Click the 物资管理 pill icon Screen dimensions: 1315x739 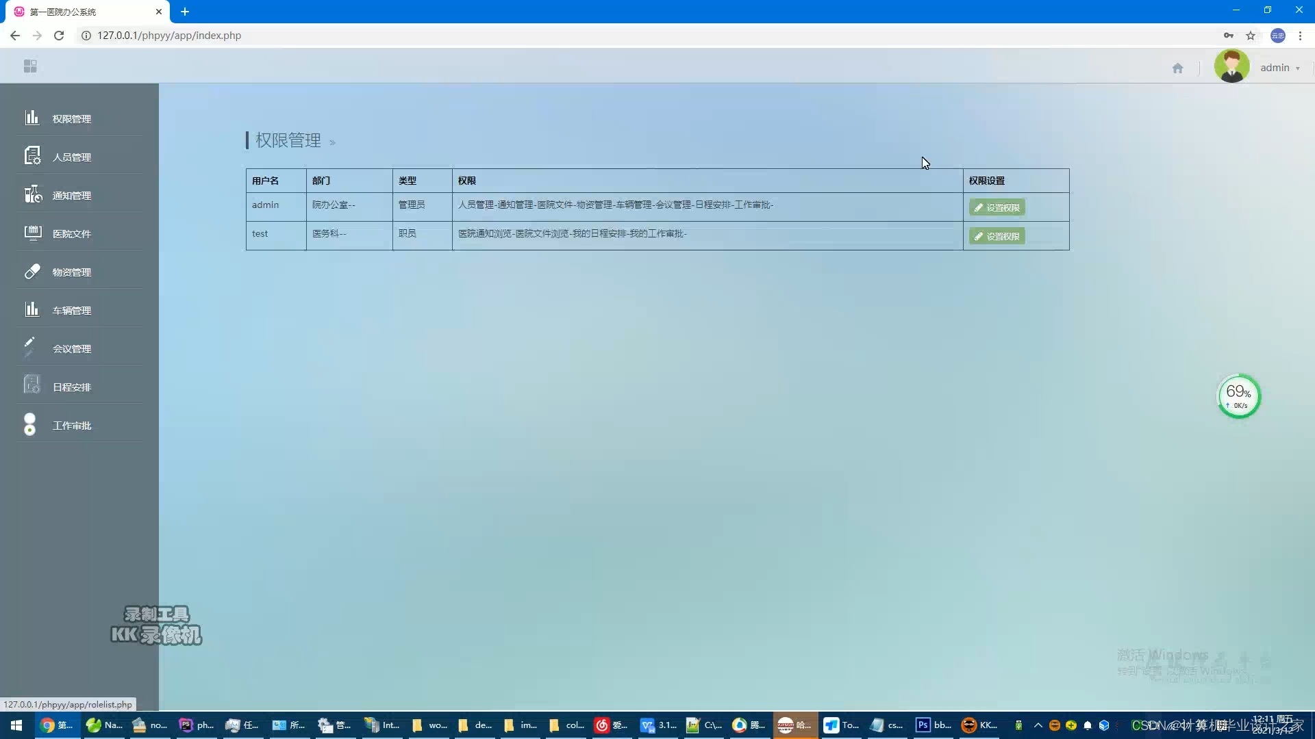(x=32, y=272)
